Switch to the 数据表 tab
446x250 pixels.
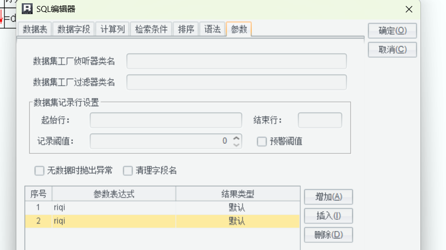click(x=34, y=30)
